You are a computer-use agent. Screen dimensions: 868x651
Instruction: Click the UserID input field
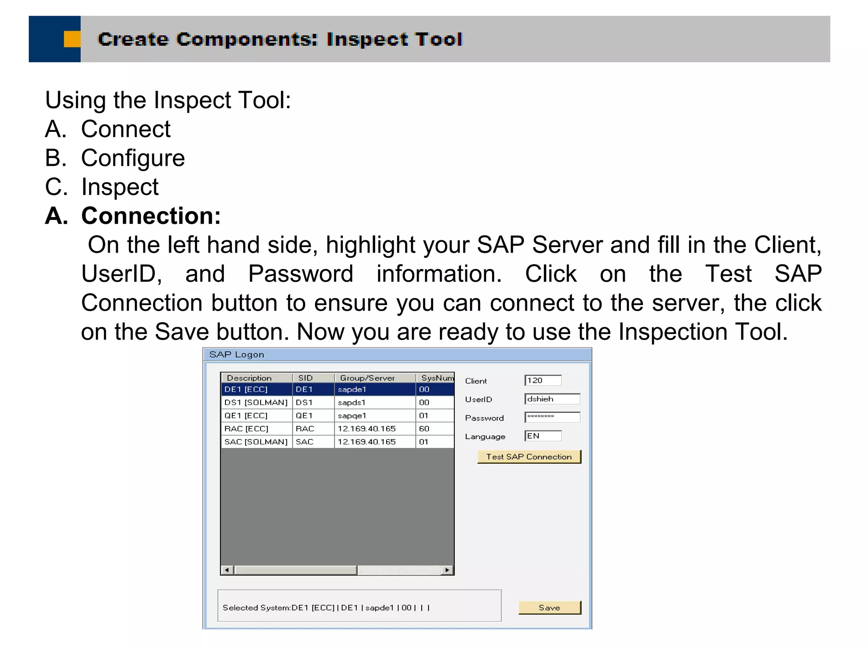[552, 399]
